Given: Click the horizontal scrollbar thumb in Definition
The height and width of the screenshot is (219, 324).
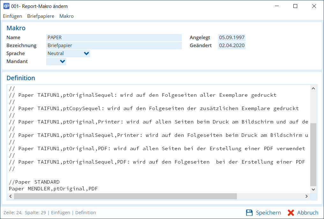Looking at the screenshot, I should [125, 196].
